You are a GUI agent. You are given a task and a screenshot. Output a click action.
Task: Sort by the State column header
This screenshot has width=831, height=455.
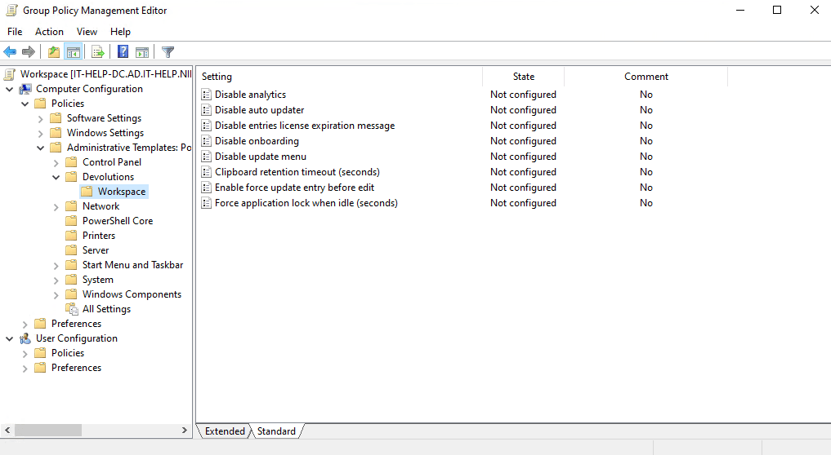(x=523, y=77)
